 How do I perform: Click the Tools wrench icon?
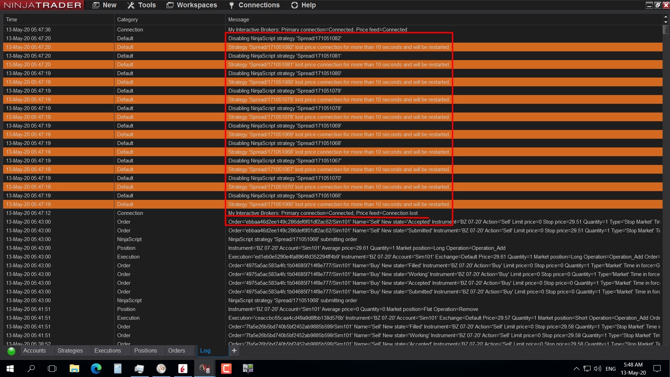pos(131,5)
